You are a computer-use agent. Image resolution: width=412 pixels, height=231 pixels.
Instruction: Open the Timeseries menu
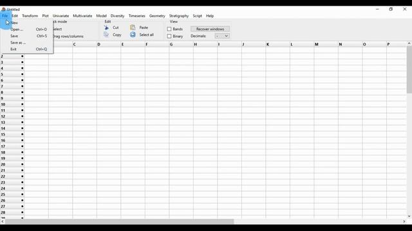(x=137, y=15)
